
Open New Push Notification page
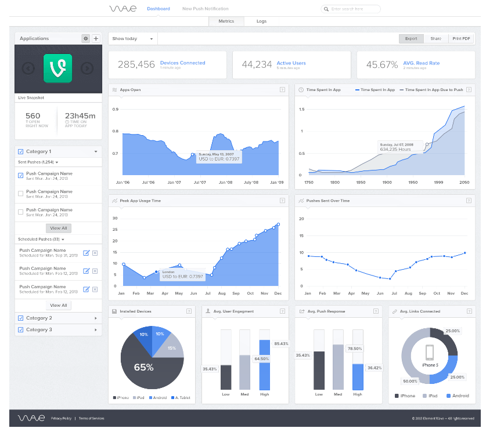205,9
